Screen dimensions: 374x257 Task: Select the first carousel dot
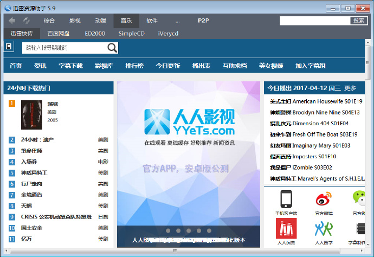168,230
